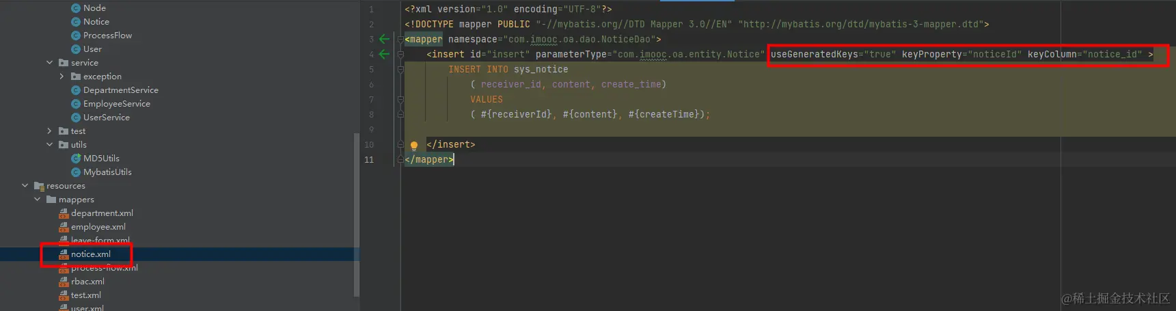The height and width of the screenshot is (311, 1176).
Task: Click the test package folder icon
Action: pos(64,131)
